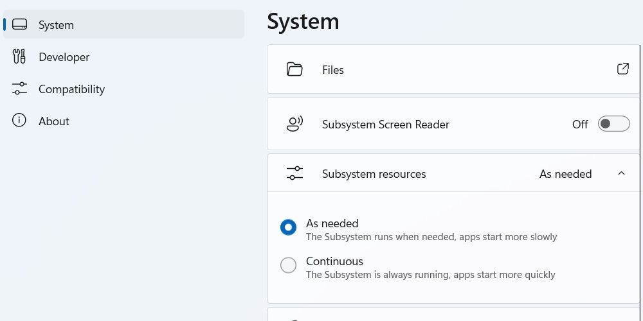Click the Files row label
The image size is (643, 321).
pos(333,70)
